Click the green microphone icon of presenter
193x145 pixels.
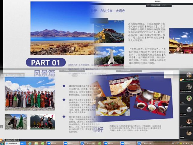click(185, 80)
